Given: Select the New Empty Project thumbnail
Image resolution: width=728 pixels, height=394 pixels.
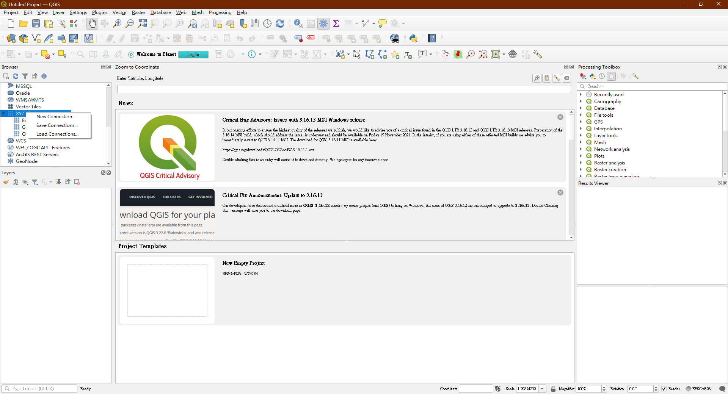Looking at the screenshot, I should coord(167,290).
